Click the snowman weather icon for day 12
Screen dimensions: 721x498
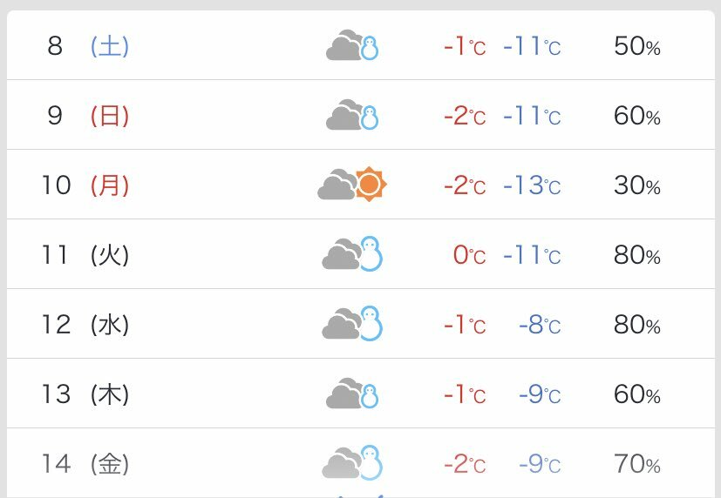[x=352, y=324]
